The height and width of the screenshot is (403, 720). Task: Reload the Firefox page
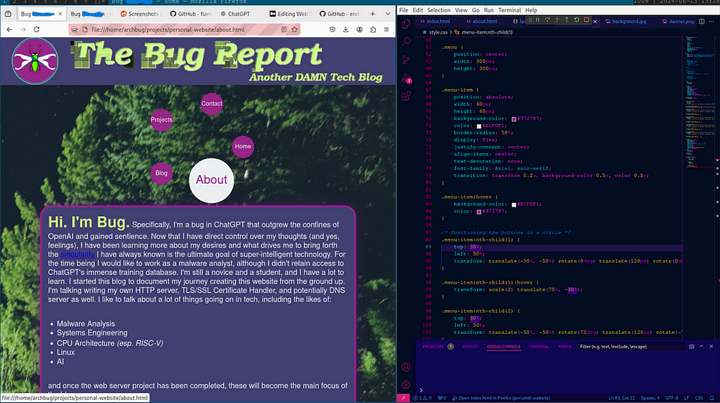[36, 30]
